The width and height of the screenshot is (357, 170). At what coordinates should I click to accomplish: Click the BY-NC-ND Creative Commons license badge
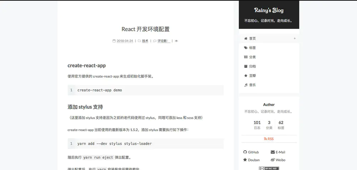point(269,168)
